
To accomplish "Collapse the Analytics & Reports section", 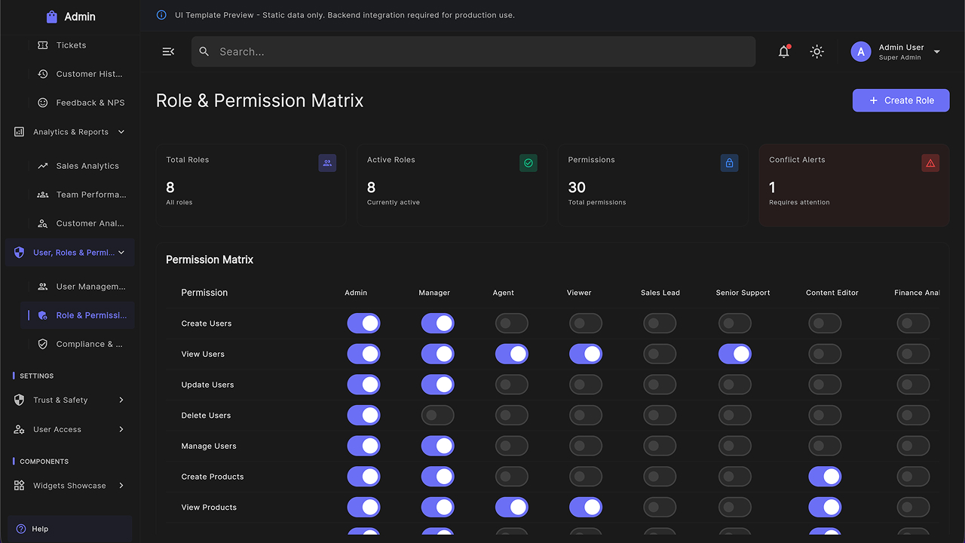I will 121,132.
